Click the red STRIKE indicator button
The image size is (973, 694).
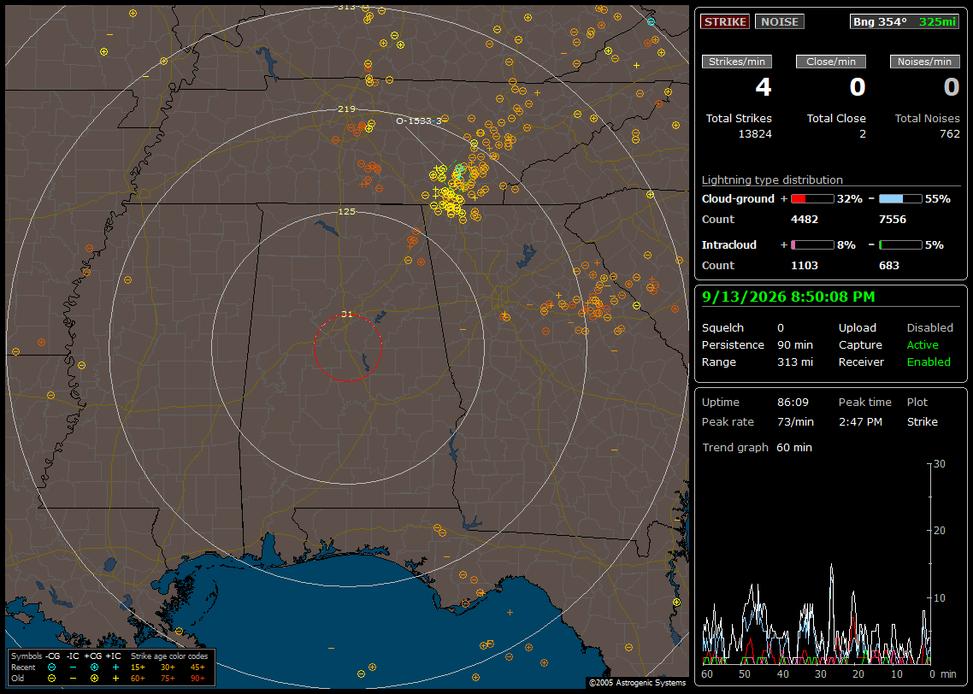725,21
